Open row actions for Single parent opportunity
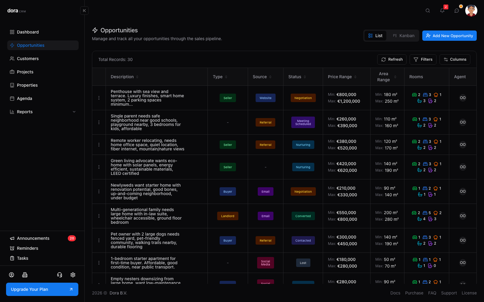Screen dimensions: 484x302 pyautogui.click(x=99, y=122)
